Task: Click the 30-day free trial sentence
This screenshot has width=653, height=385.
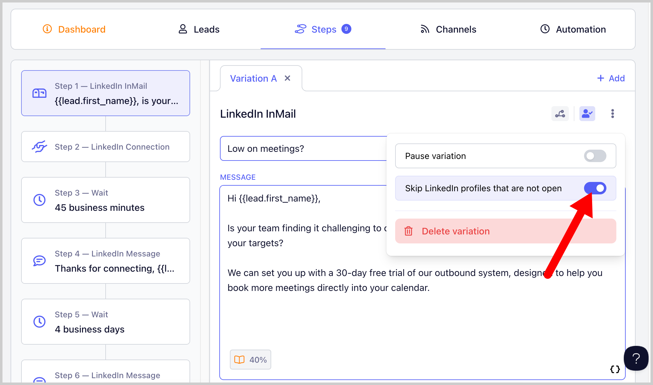Action: coord(415,280)
